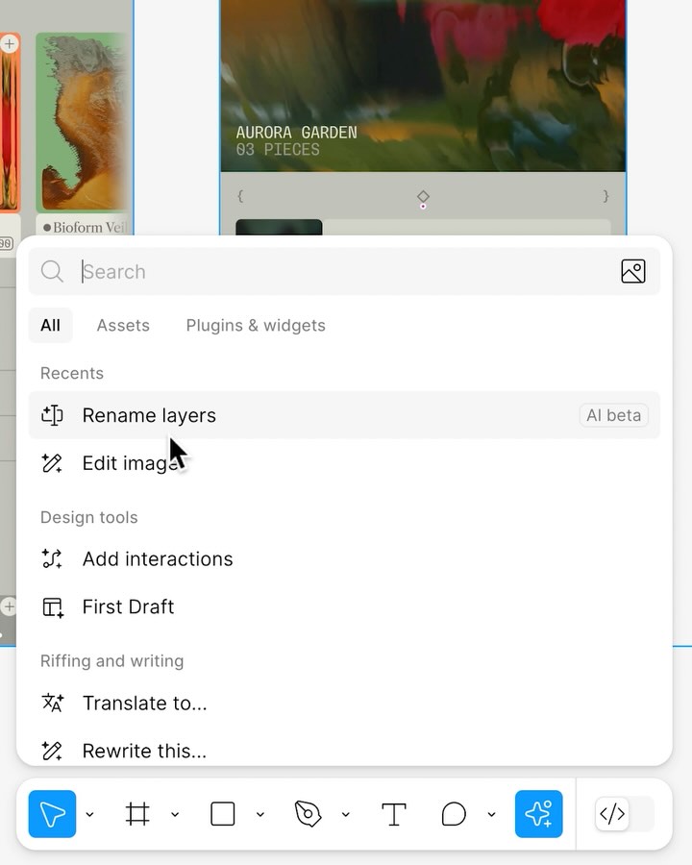This screenshot has width=692, height=865.
Task: Select the Move tool in toolbar
Action: (52, 814)
